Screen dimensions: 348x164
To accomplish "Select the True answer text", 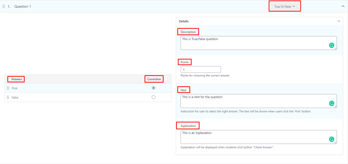I will 15,88.
